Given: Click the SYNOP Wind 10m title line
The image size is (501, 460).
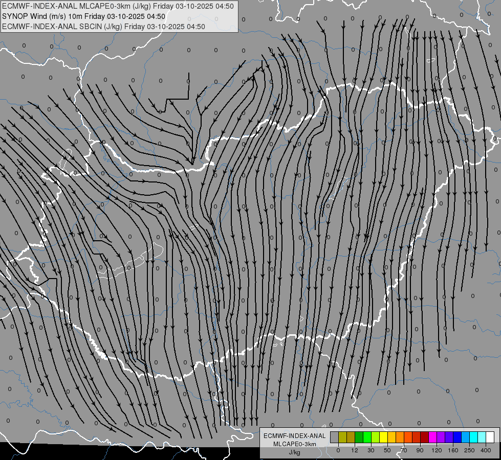Looking at the screenshot, I should [x=84, y=16].
